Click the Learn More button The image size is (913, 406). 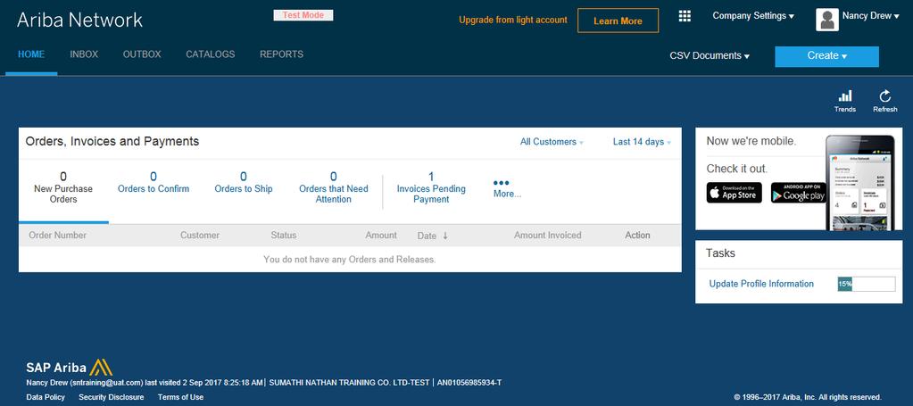[618, 21]
